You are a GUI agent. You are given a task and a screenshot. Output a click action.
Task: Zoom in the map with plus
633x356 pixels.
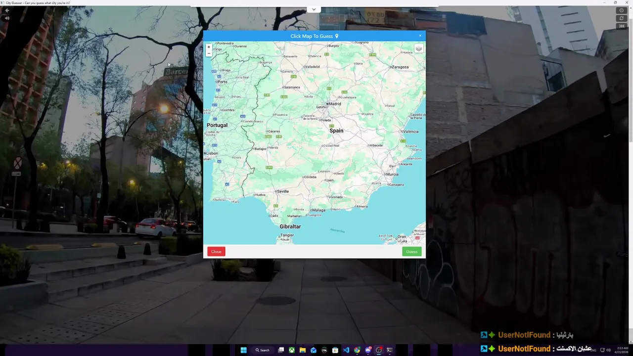(209, 47)
